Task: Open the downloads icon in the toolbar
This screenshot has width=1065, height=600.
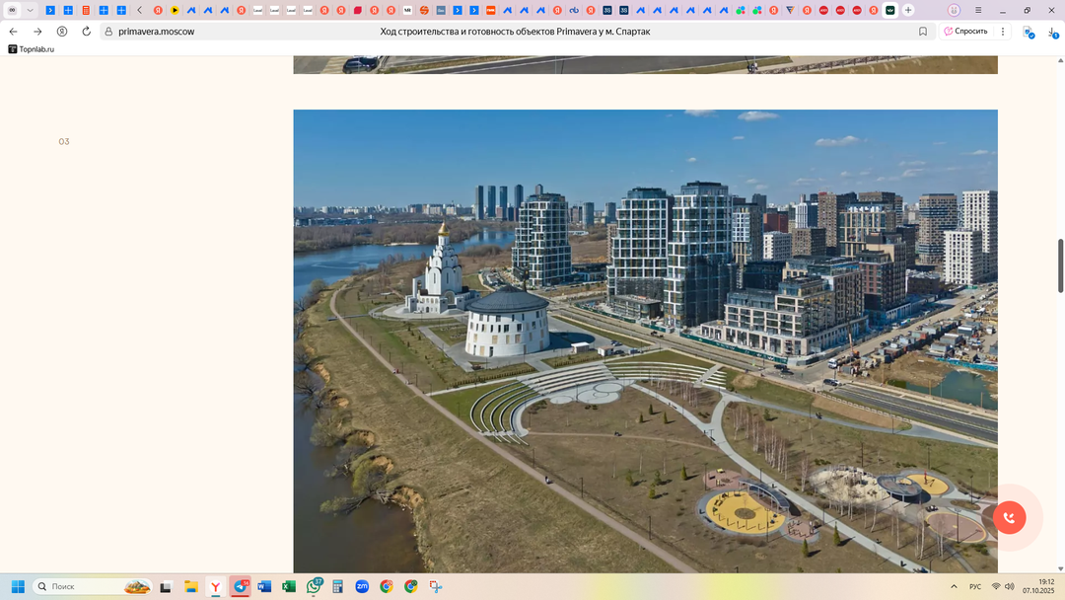Action: 1052,32
